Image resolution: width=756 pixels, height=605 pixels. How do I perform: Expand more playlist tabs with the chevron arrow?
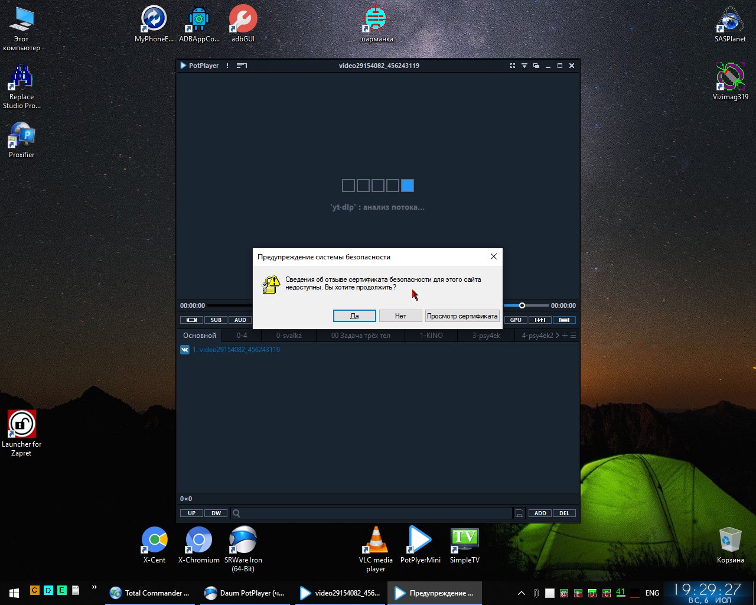[x=557, y=336]
